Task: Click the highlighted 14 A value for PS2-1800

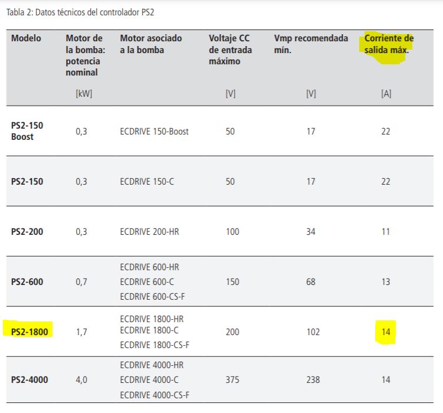Action: (x=386, y=332)
